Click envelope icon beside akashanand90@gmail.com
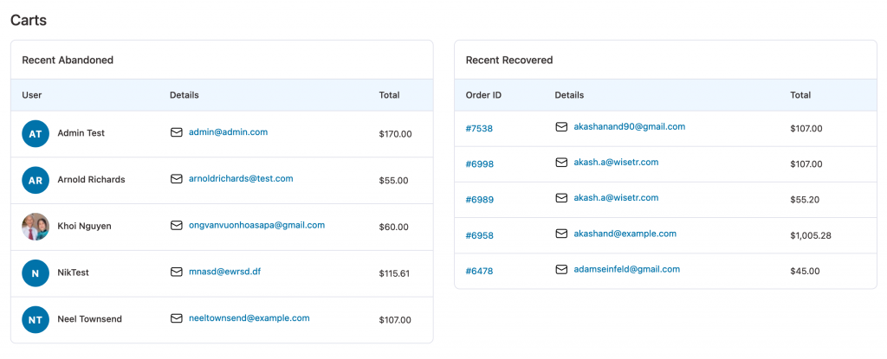The width and height of the screenshot is (887, 359). click(561, 127)
